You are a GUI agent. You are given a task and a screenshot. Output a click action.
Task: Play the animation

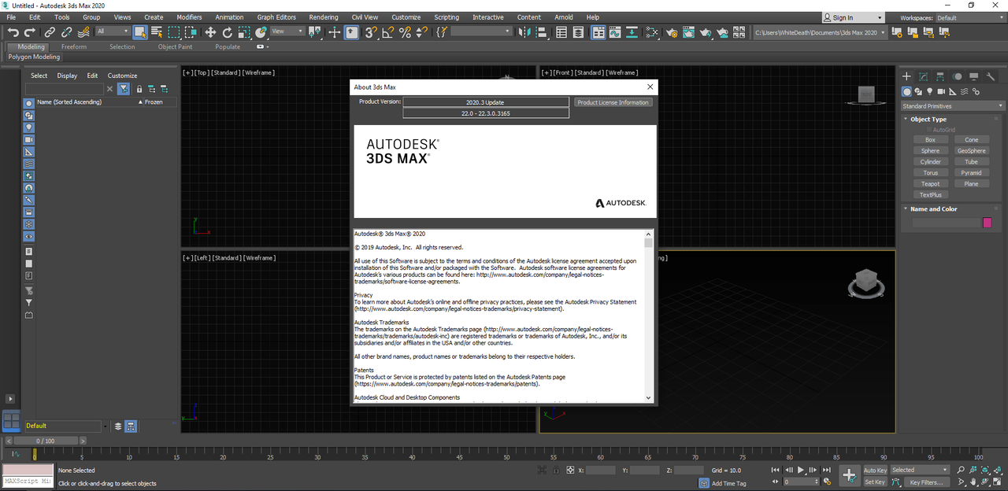801,470
